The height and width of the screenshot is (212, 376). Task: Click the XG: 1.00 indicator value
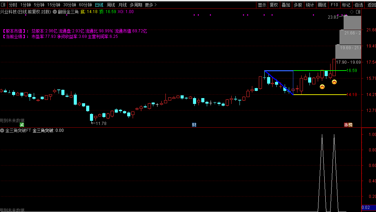tap(126, 12)
